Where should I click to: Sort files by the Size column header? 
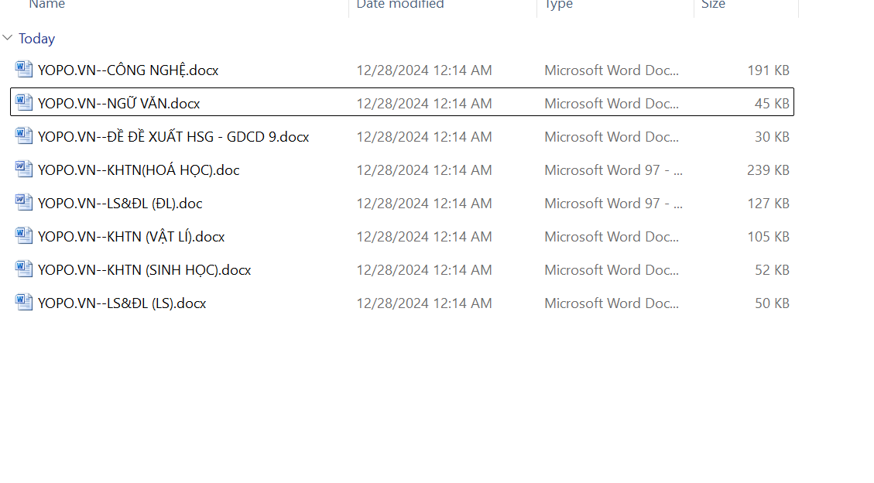tap(713, 5)
